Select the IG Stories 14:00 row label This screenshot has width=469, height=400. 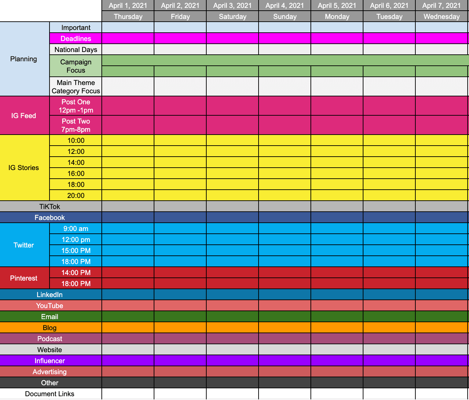(x=76, y=162)
